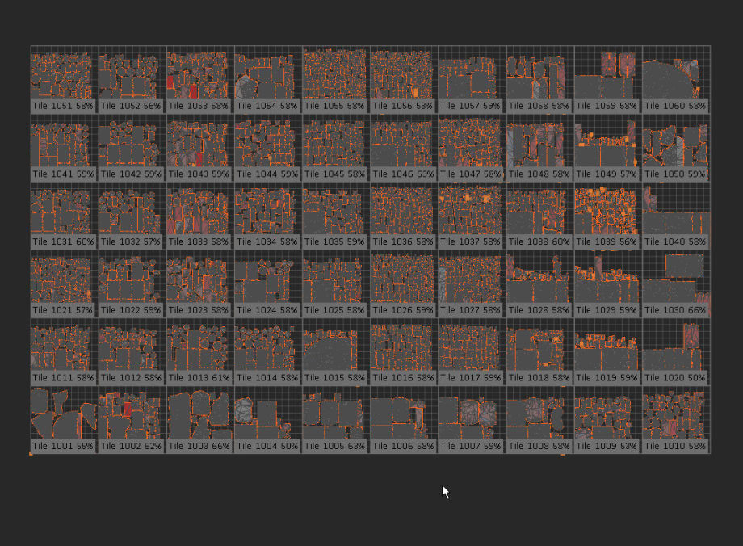The image size is (743, 546).
Task: Select the Tile 1001 UV thumbnail
Action: click(63, 414)
